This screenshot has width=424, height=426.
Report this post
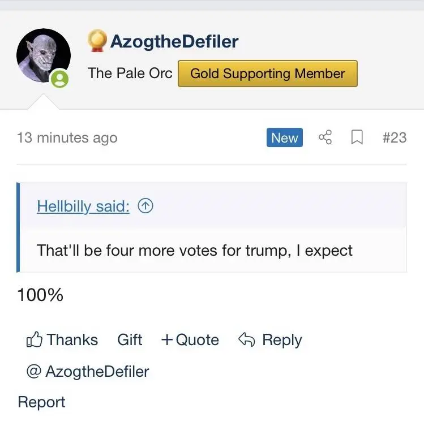click(x=41, y=402)
